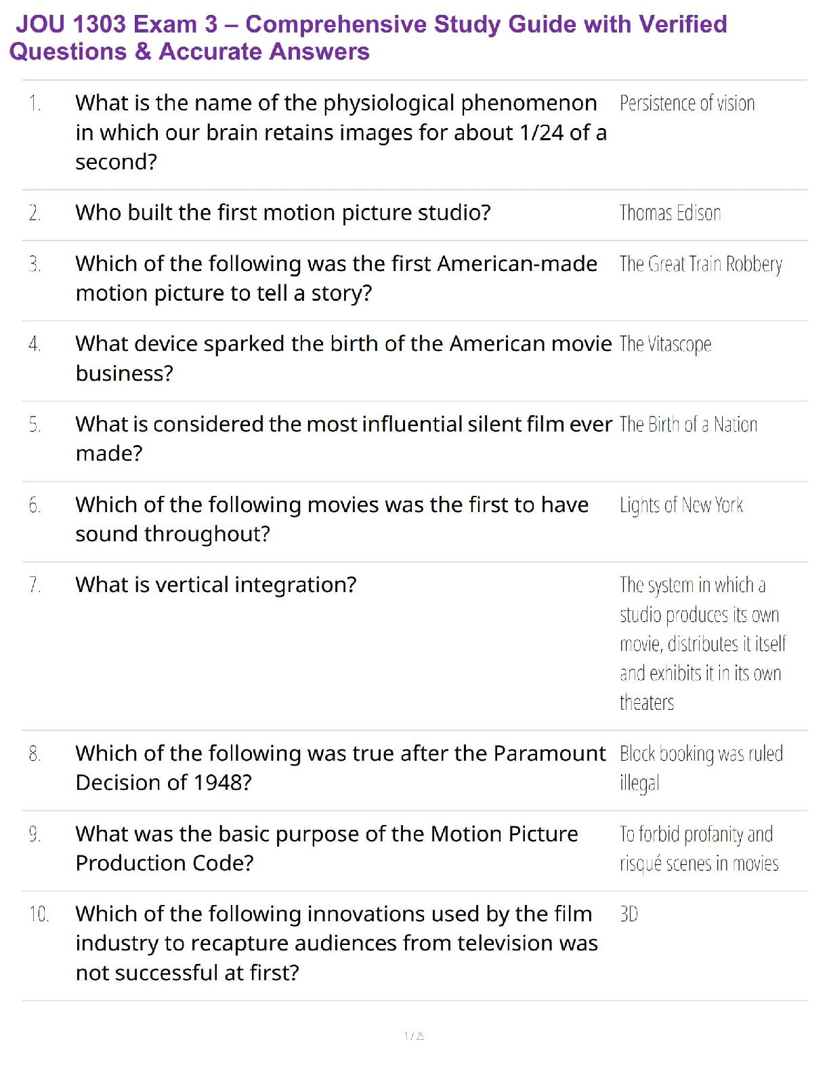The height and width of the screenshot is (1073, 829).
Task: Click the vertical integration definition answer text
Action: (x=702, y=644)
